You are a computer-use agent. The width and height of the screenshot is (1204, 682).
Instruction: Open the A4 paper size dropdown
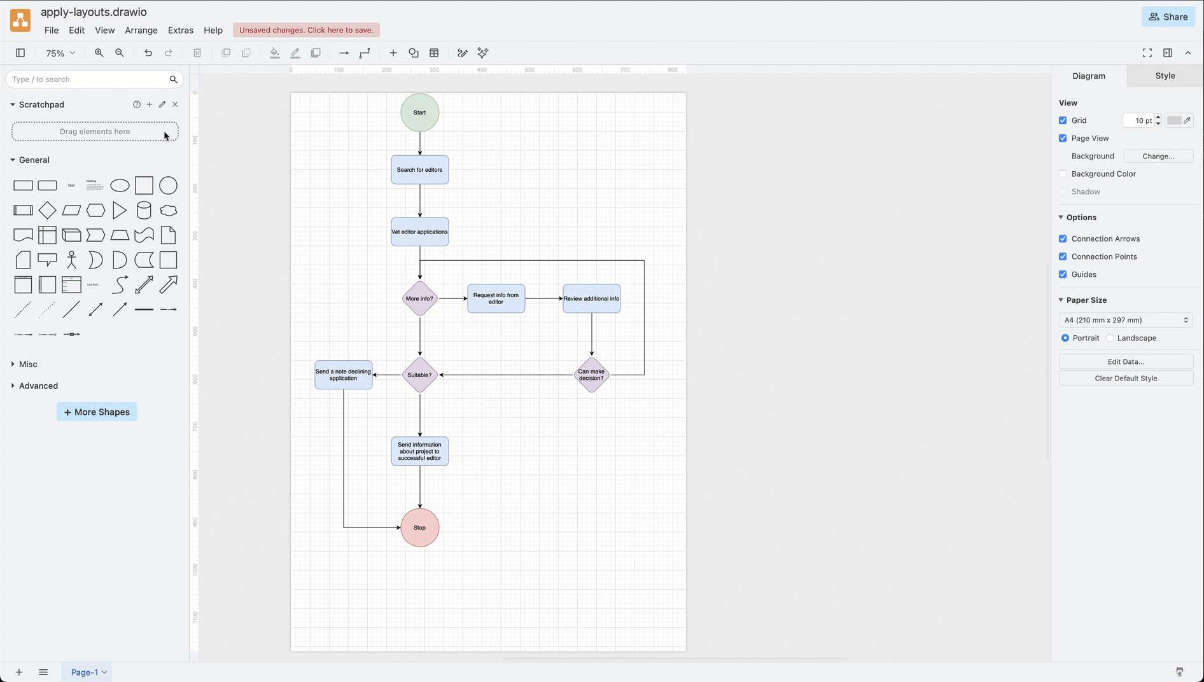point(1126,320)
